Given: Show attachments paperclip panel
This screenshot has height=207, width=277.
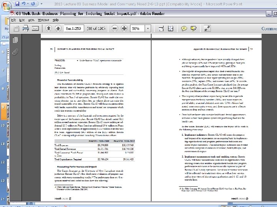Looking at the screenshot, I should 15,52.
